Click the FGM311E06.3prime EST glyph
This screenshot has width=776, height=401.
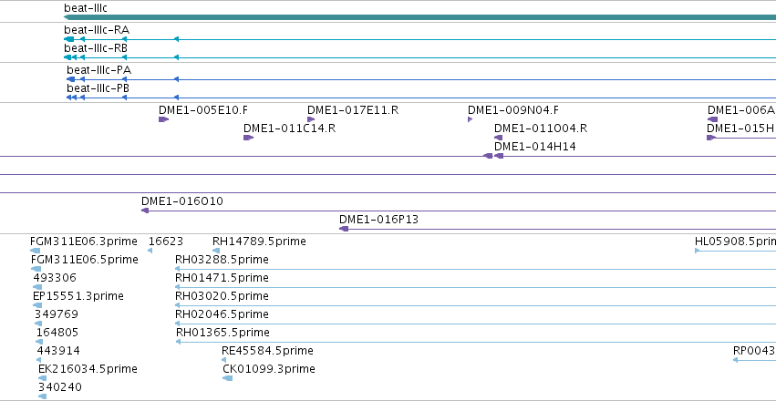pyautogui.click(x=36, y=251)
